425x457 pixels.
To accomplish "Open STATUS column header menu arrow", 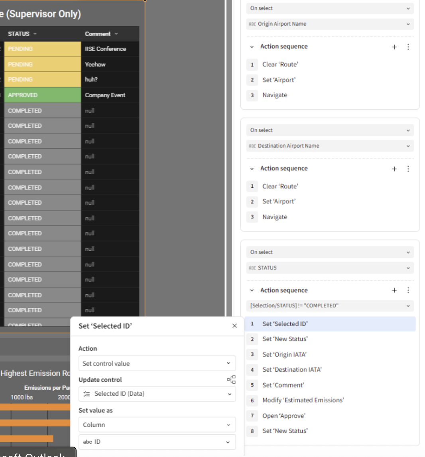I will tap(35, 34).
